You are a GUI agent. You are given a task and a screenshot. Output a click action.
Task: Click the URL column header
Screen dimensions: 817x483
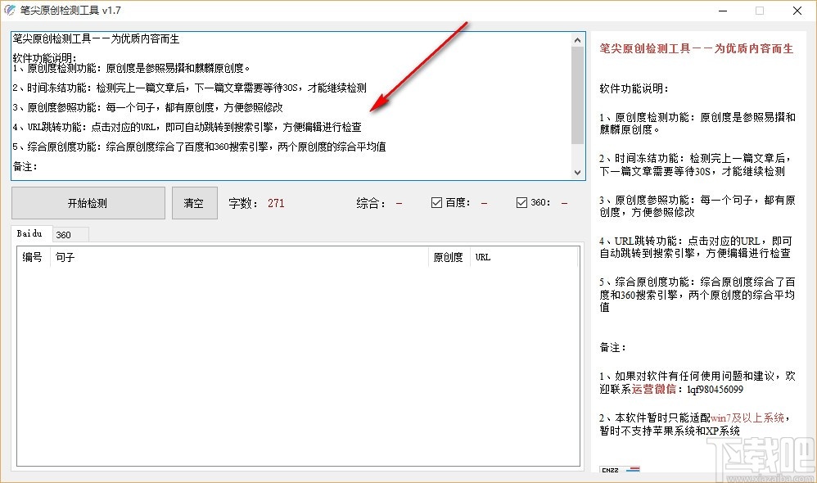(x=524, y=257)
